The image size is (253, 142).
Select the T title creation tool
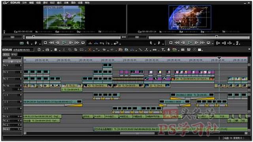tap(163, 50)
